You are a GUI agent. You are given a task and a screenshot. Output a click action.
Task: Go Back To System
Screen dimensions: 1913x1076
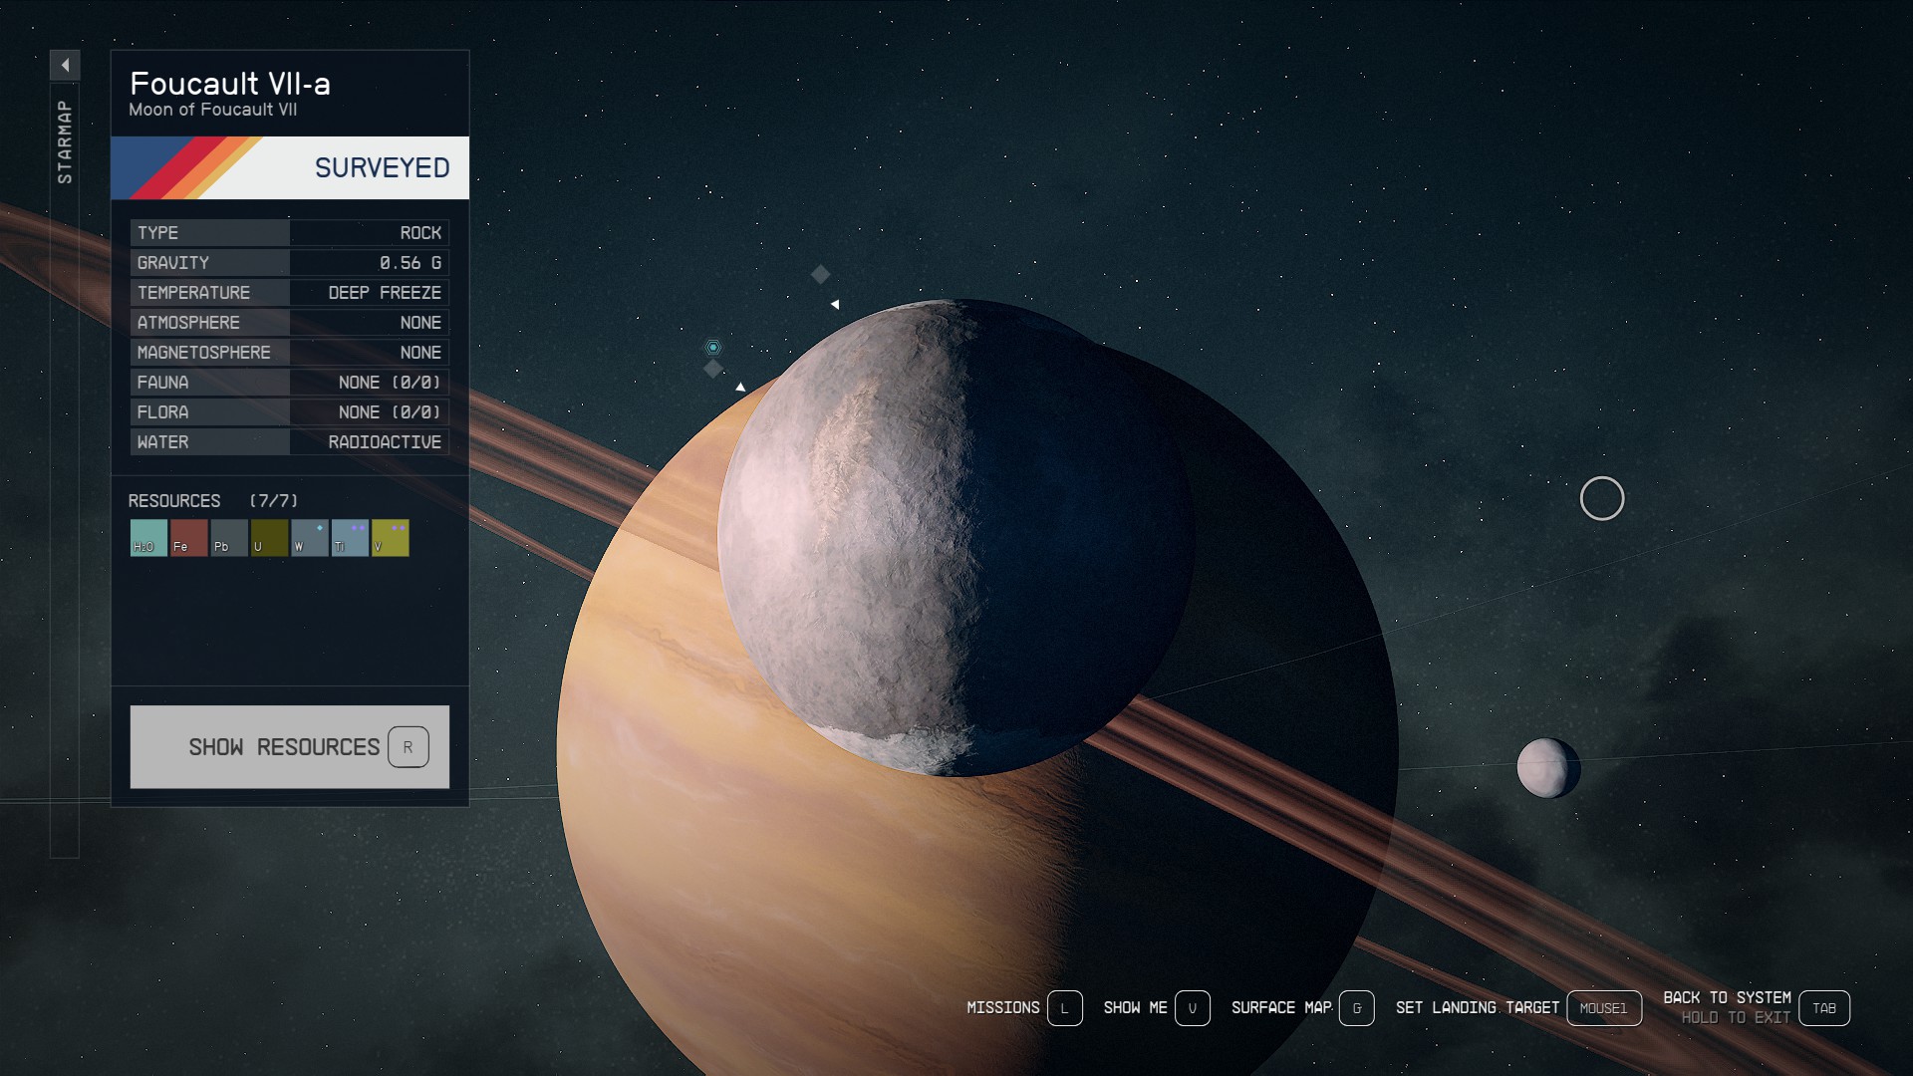point(1727,997)
